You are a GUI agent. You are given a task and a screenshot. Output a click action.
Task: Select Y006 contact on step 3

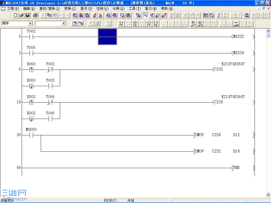(31, 51)
